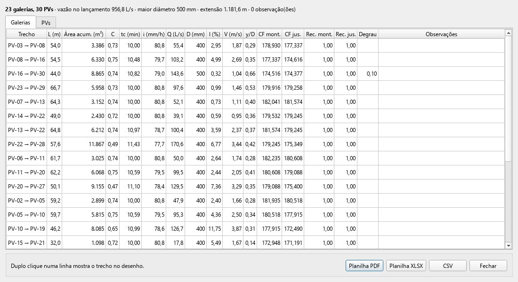Sort by the Degrau column header

tap(368, 34)
